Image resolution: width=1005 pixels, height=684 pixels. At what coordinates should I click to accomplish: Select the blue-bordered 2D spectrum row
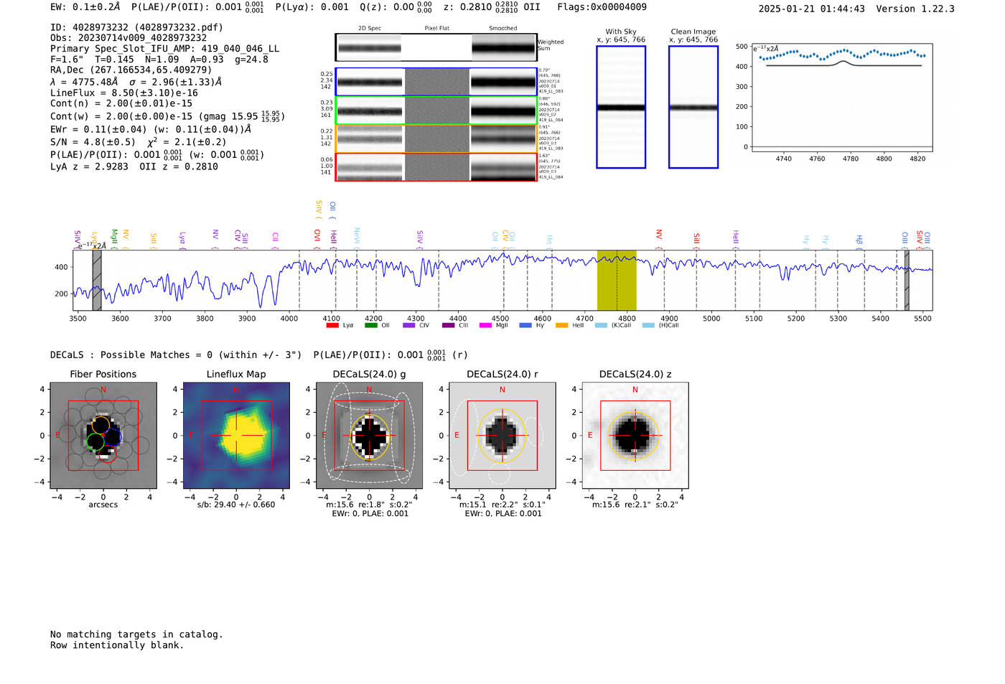point(436,82)
